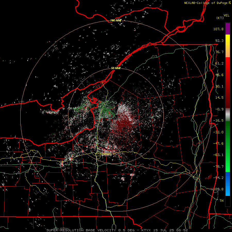The image size is (232, 232).
Task: Select the -78.7 scale value
Action: [x=218, y=167]
